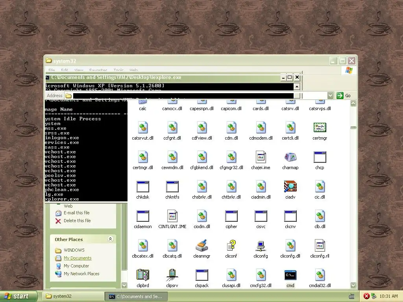Select the ciodm.dll file icon
Image resolution: width=403 pixels, height=302 pixels.
pyautogui.click(x=202, y=216)
